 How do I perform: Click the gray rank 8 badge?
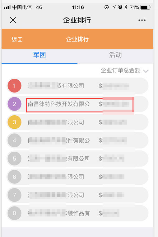15,213
